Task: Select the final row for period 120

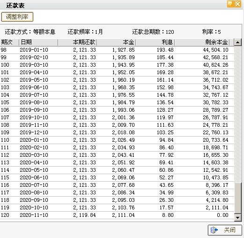Action: coord(117,215)
